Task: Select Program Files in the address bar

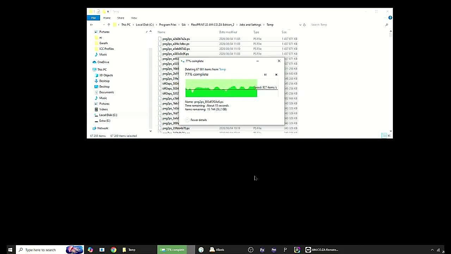Action: click(x=168, y=25)
